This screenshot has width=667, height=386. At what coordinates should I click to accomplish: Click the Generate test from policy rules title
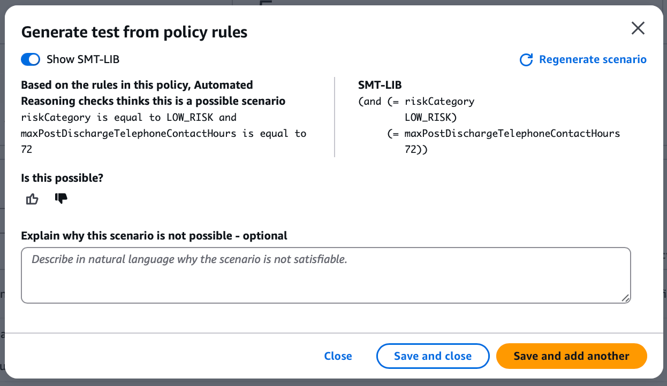pyautogui.click(x=134, y=32)
